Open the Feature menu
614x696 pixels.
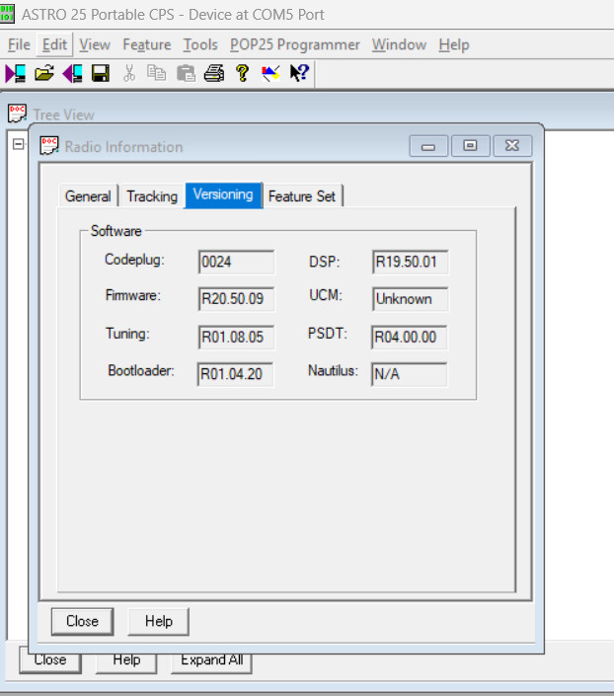click(146, 44)
